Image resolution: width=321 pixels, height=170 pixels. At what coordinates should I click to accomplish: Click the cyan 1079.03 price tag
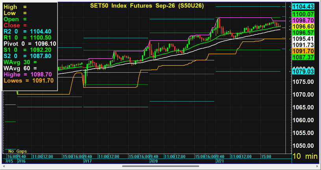click(x=303, y=71)
